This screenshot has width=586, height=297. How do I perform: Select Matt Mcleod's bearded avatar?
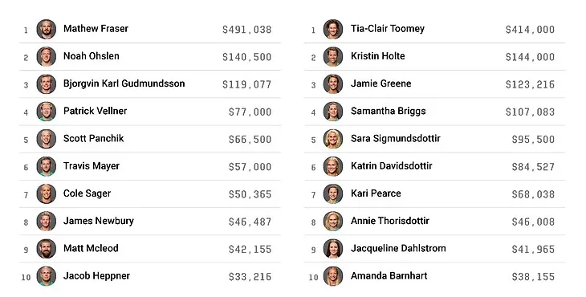(47, 249)
